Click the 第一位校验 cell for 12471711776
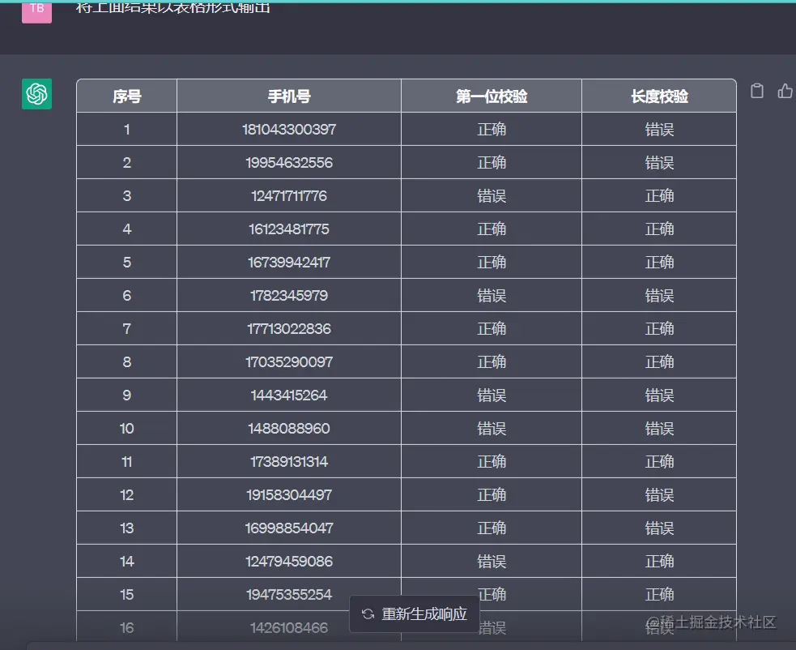This screenshot has width=796, height=650. pyautogui.click(x=492, y=196)
